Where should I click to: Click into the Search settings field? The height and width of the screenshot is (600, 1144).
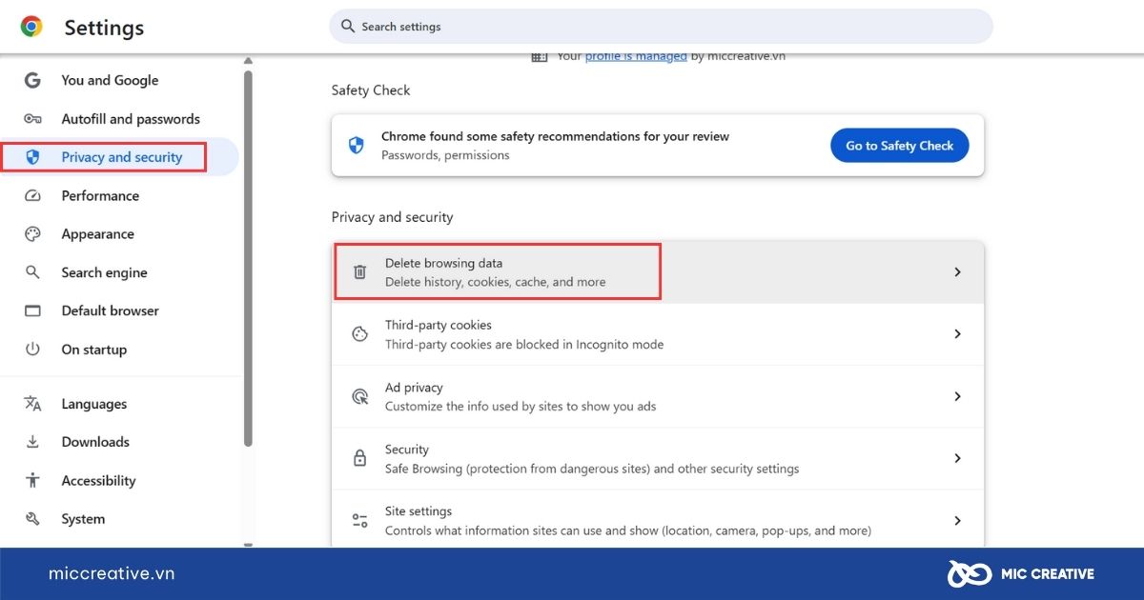click(x=661, y=27)
